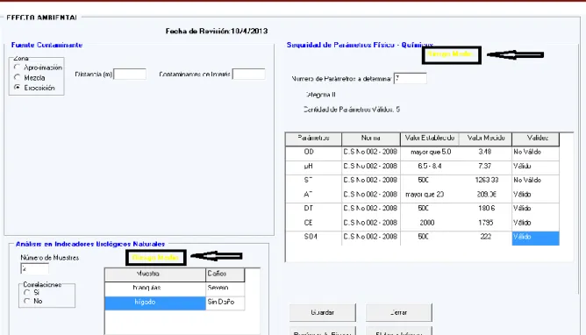Click the Norma cell in the DT row

point(371,209)
